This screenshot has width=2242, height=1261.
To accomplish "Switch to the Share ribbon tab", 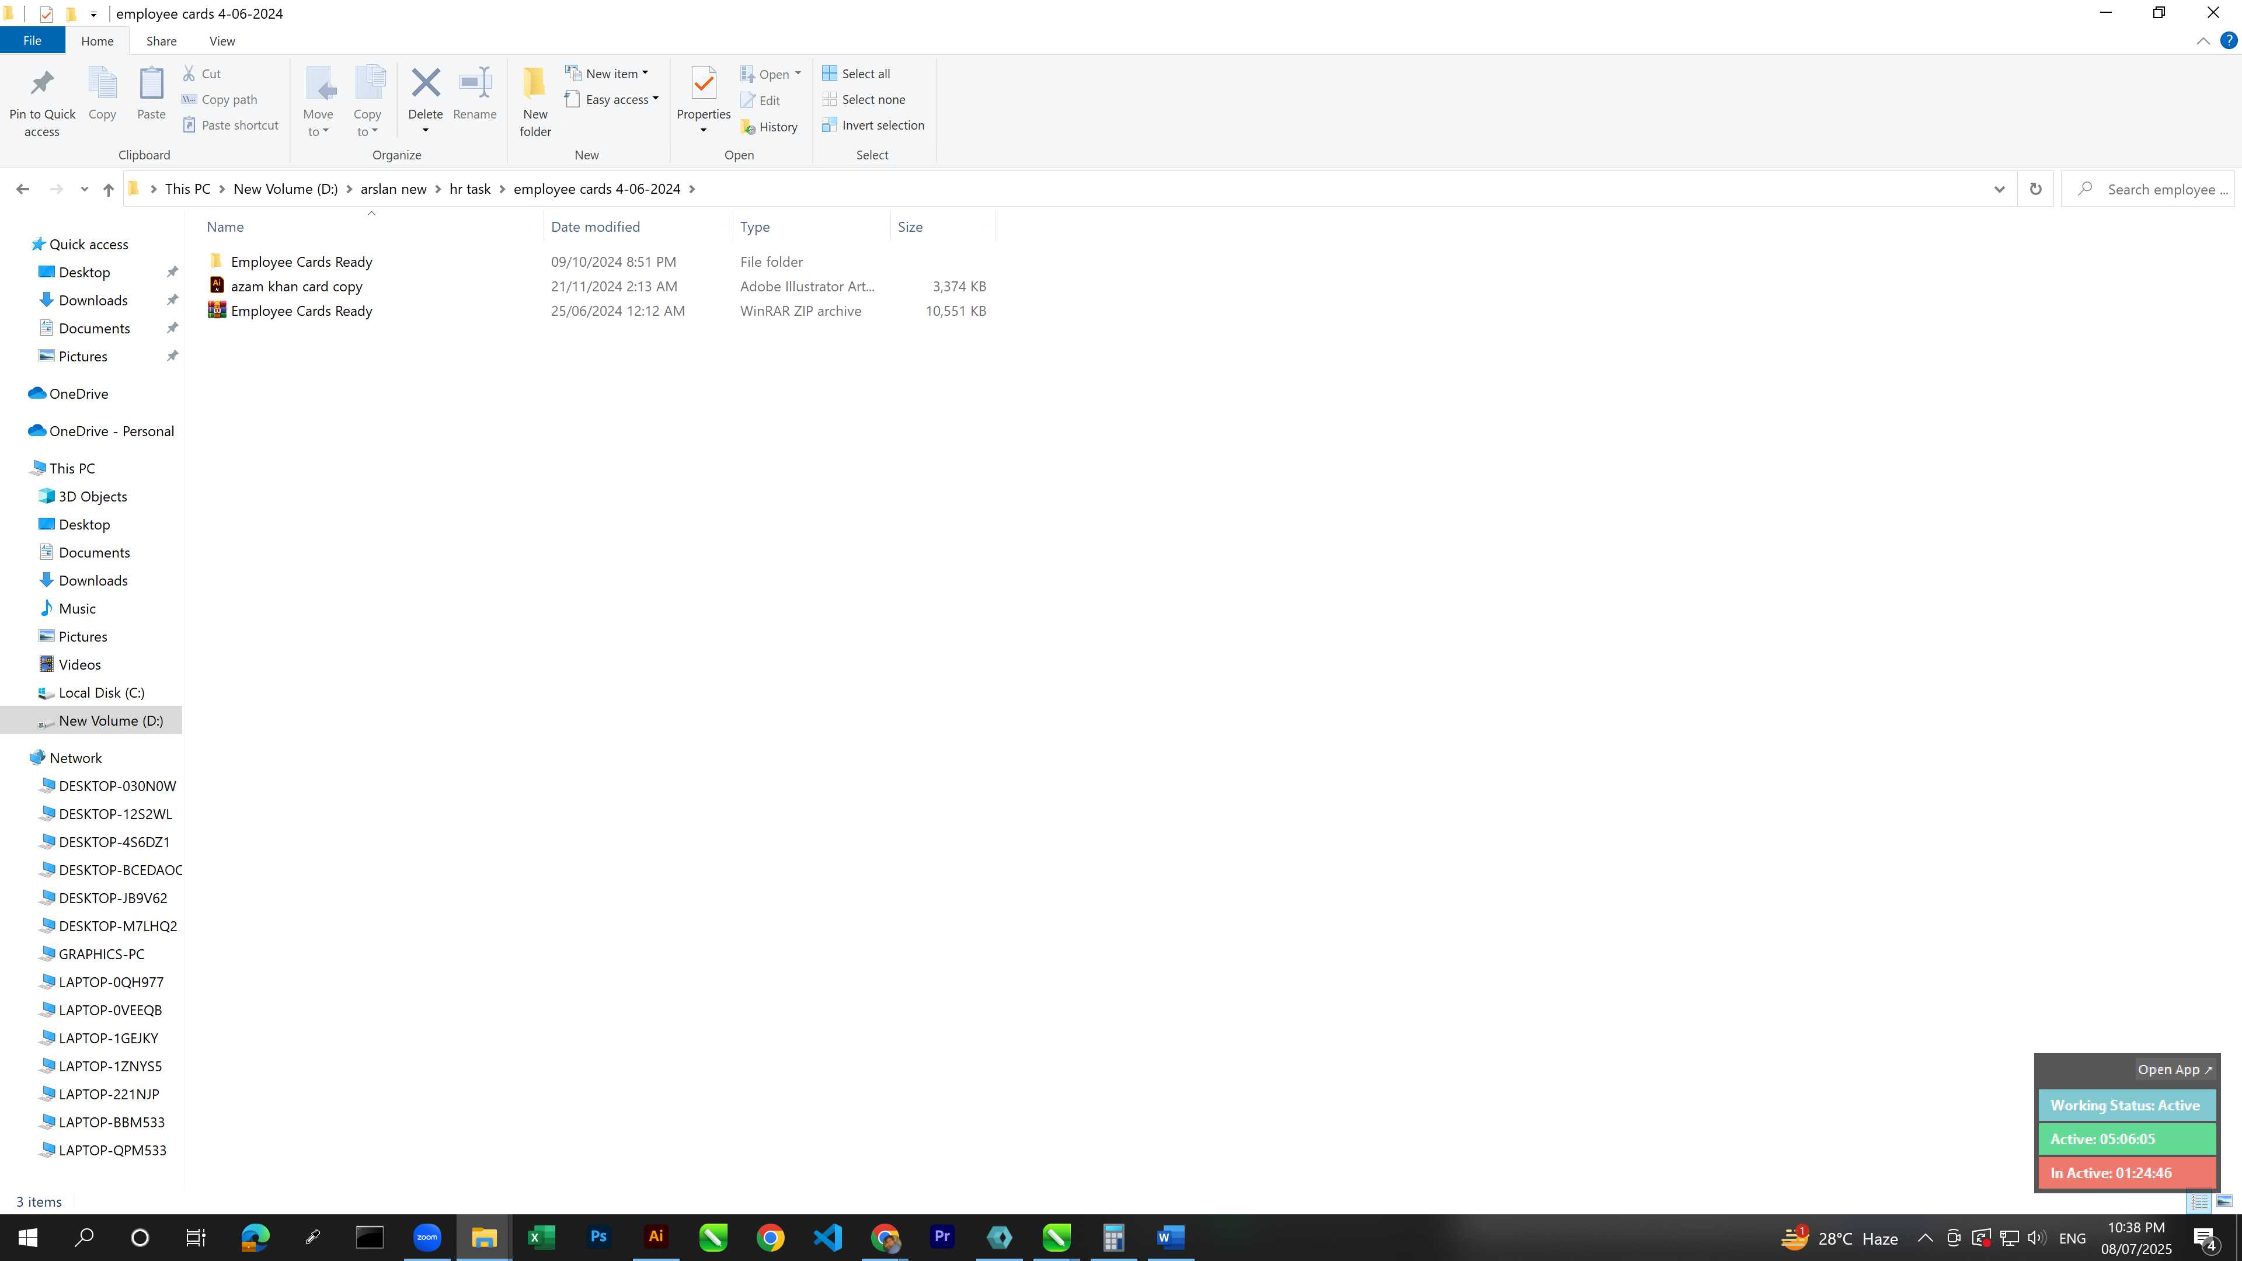I will [x=161, y=41].
